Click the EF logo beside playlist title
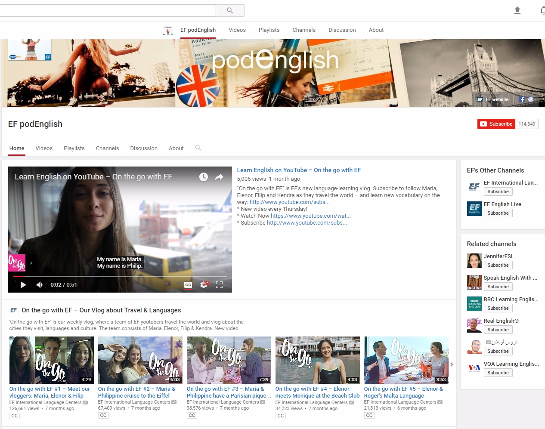This screenshot has height=429, width=545. click(14, 310)
